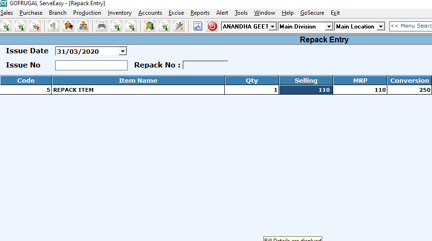
Task: Open the Excise menu
Action: point(176,13)
